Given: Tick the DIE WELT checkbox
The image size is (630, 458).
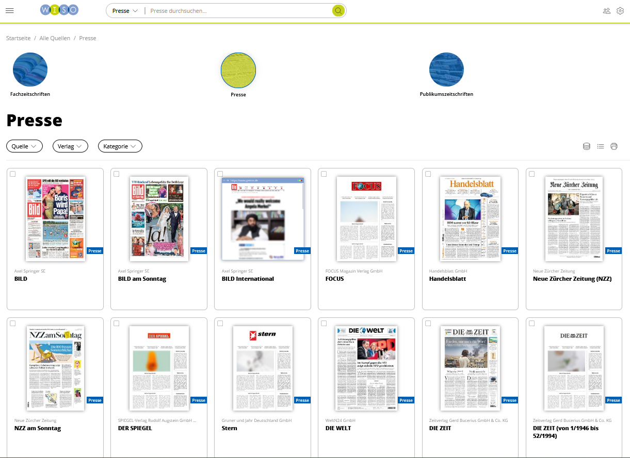Looking at the screenshot, I should coord(324,324).
